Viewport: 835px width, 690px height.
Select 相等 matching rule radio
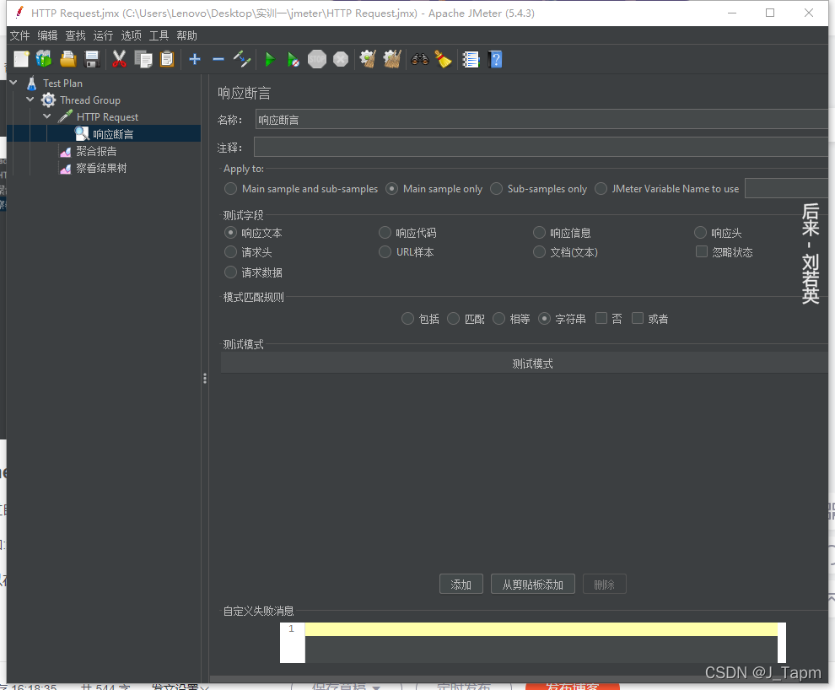click(499, 318)
